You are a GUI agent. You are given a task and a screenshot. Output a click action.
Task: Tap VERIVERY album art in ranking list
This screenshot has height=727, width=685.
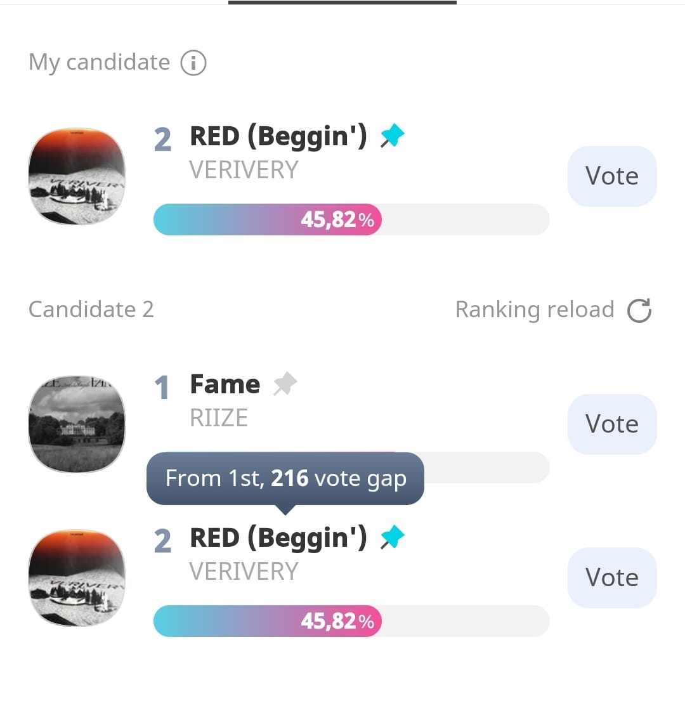[77, 578]
